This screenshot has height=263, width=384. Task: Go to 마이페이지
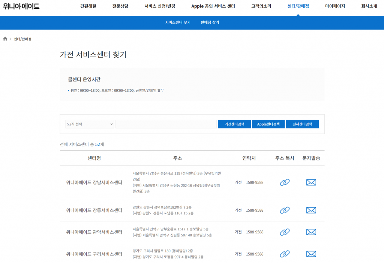[x=334, y=6]
